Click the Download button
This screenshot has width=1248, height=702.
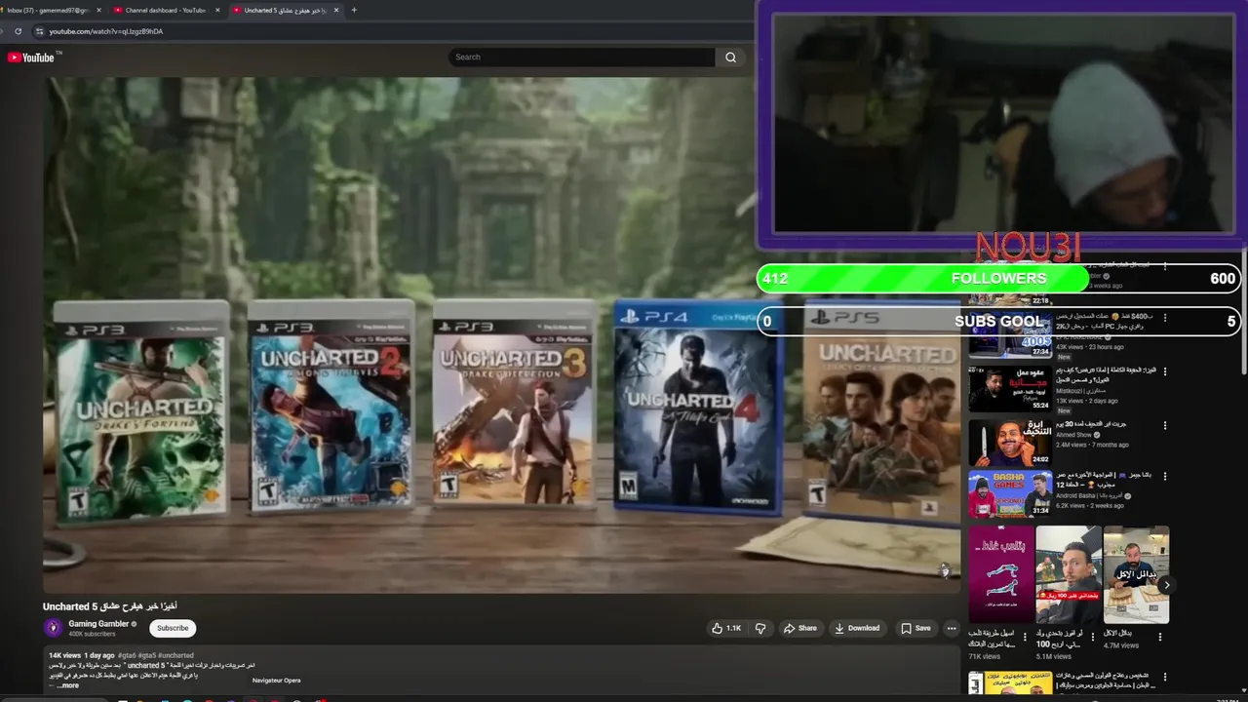point(858,629)
